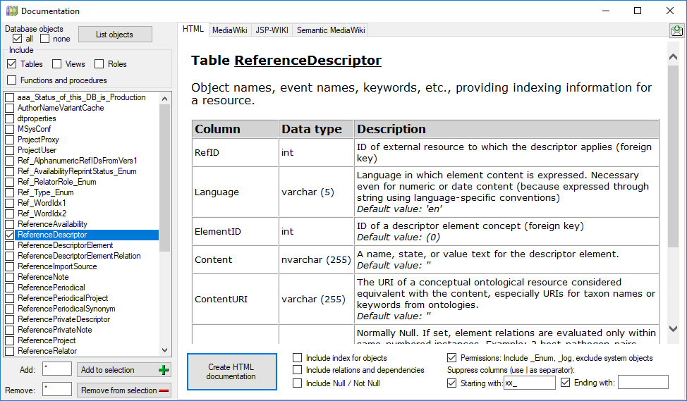Select Ref_AvailabilityReprintStatus_Enum in list

[77, 171]
